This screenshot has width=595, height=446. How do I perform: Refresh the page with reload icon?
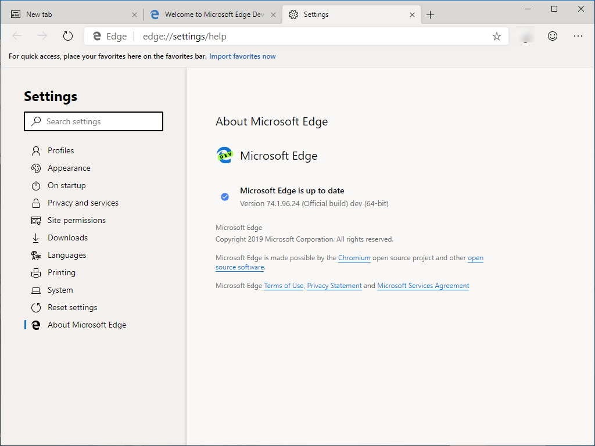pyautogui.click(x=67, y=35)
